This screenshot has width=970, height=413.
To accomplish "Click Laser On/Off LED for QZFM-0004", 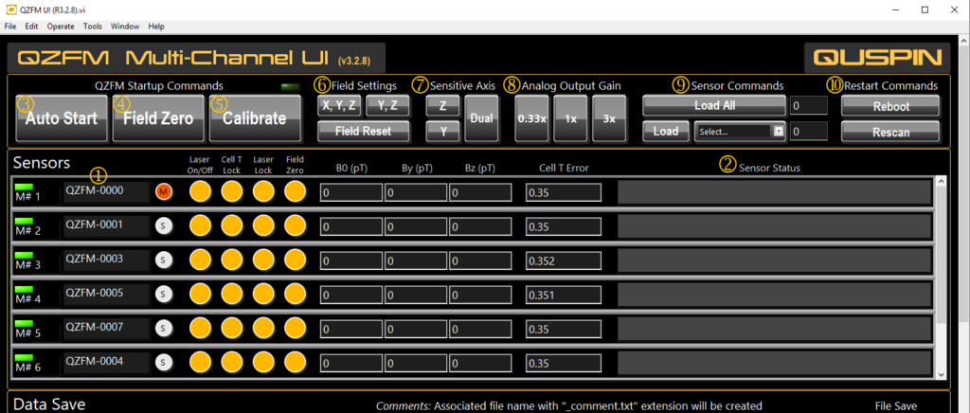I will pyautogui.click(x=200, y=362).
